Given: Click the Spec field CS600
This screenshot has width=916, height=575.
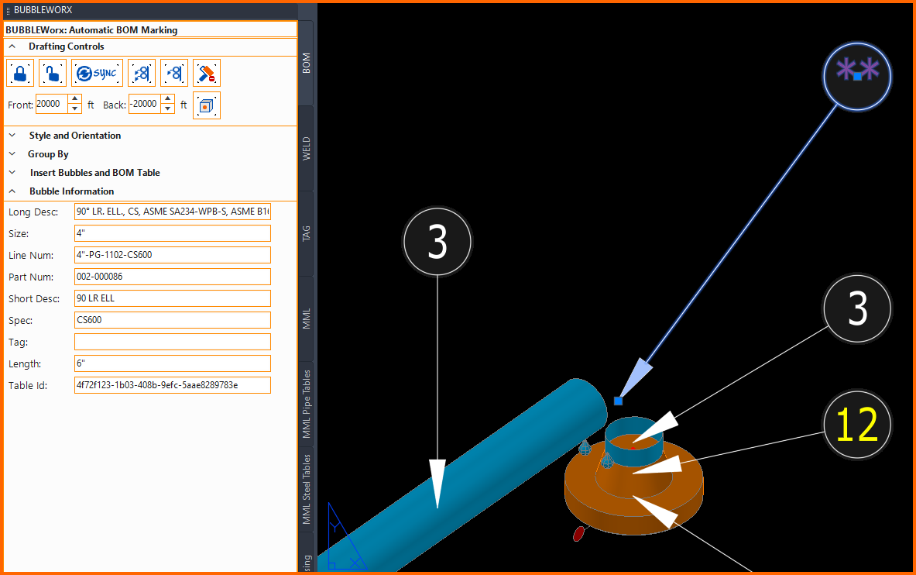Looking at the screenshot, I should point(173,320).
